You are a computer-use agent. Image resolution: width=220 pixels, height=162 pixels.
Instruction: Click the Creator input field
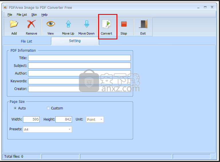(79, 89)
